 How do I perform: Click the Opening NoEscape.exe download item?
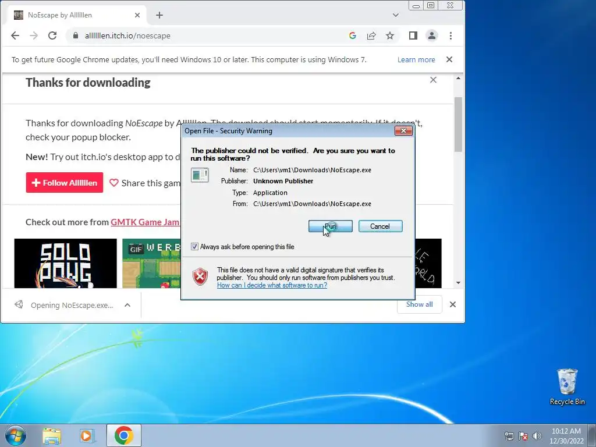[x=65, y=305]
